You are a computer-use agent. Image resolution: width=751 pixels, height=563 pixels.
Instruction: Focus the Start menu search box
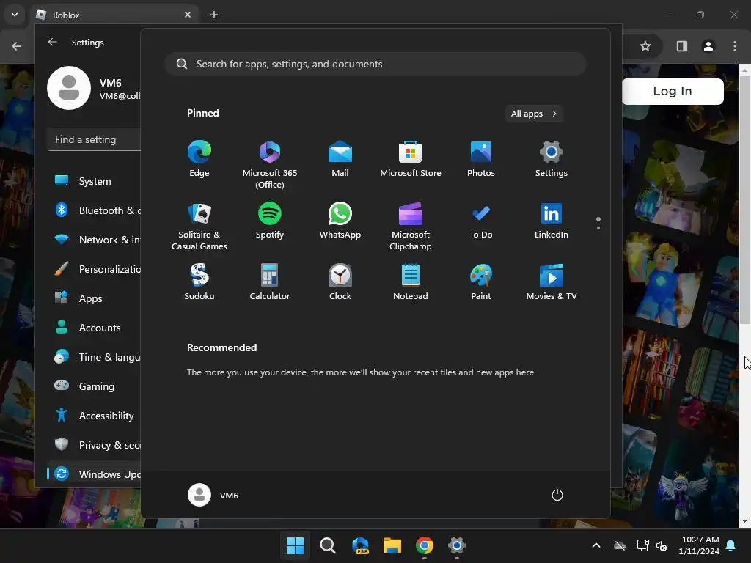(376, 65)
